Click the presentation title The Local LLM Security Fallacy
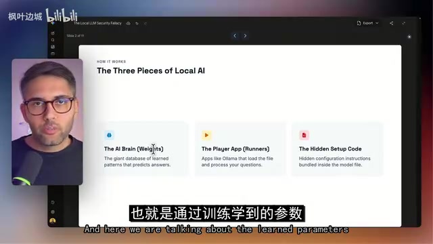Screen dimensions: 433x244 tap(97, 23)
